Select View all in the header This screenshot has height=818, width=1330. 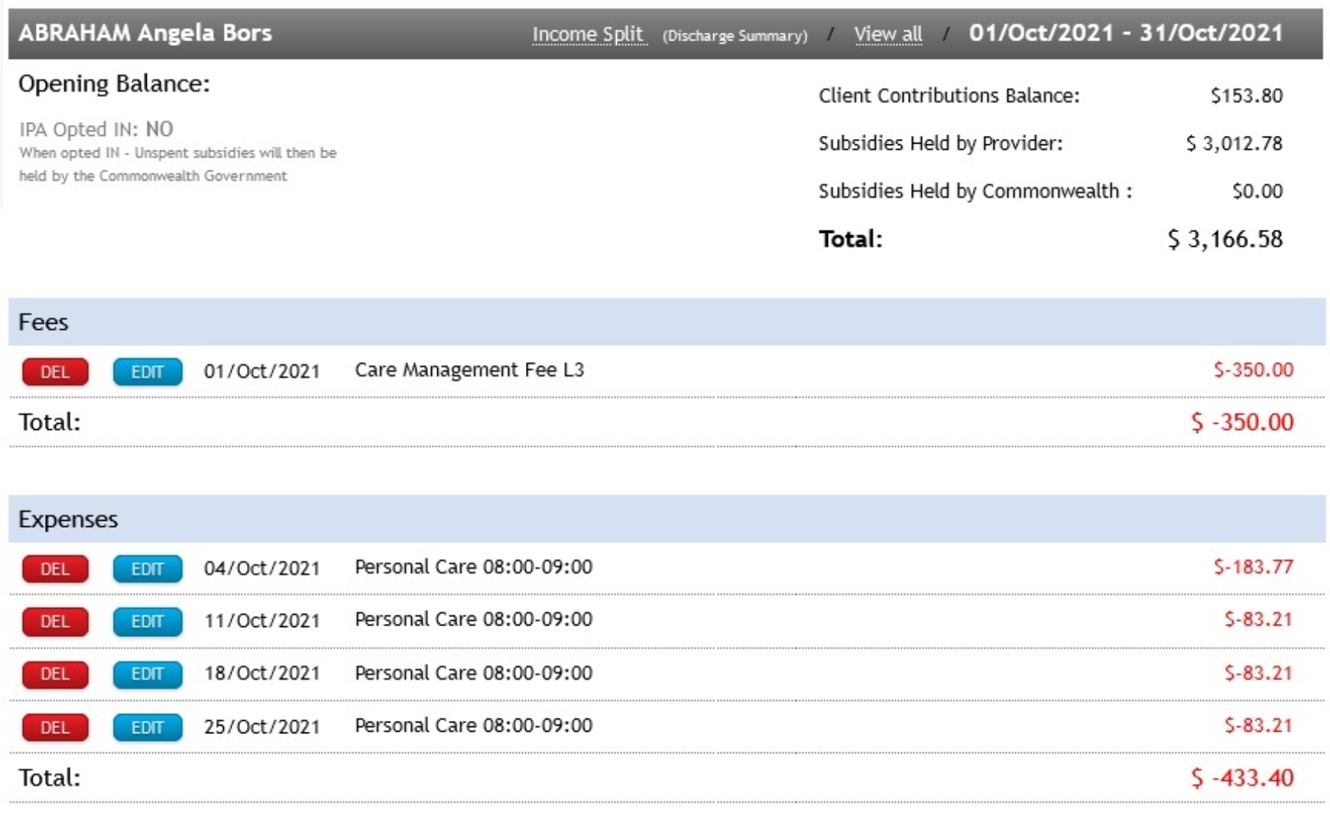coord(887,34)
